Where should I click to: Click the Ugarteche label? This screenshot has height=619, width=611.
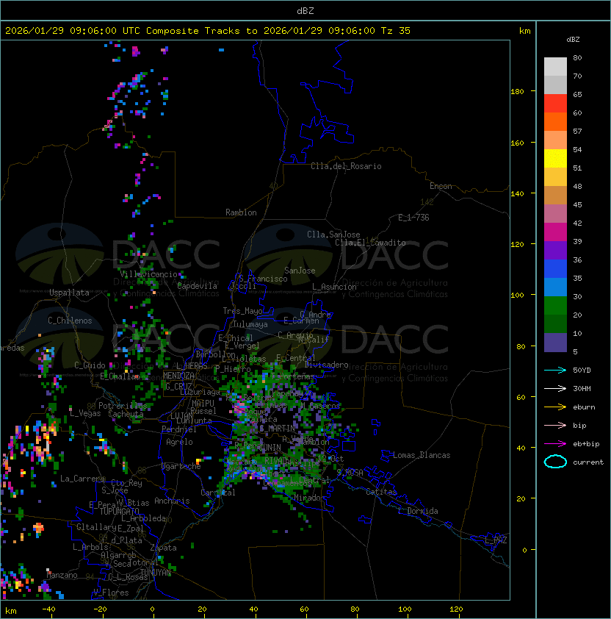[181, 466]
